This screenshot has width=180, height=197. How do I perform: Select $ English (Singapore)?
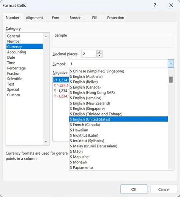(x=118, y=109)
